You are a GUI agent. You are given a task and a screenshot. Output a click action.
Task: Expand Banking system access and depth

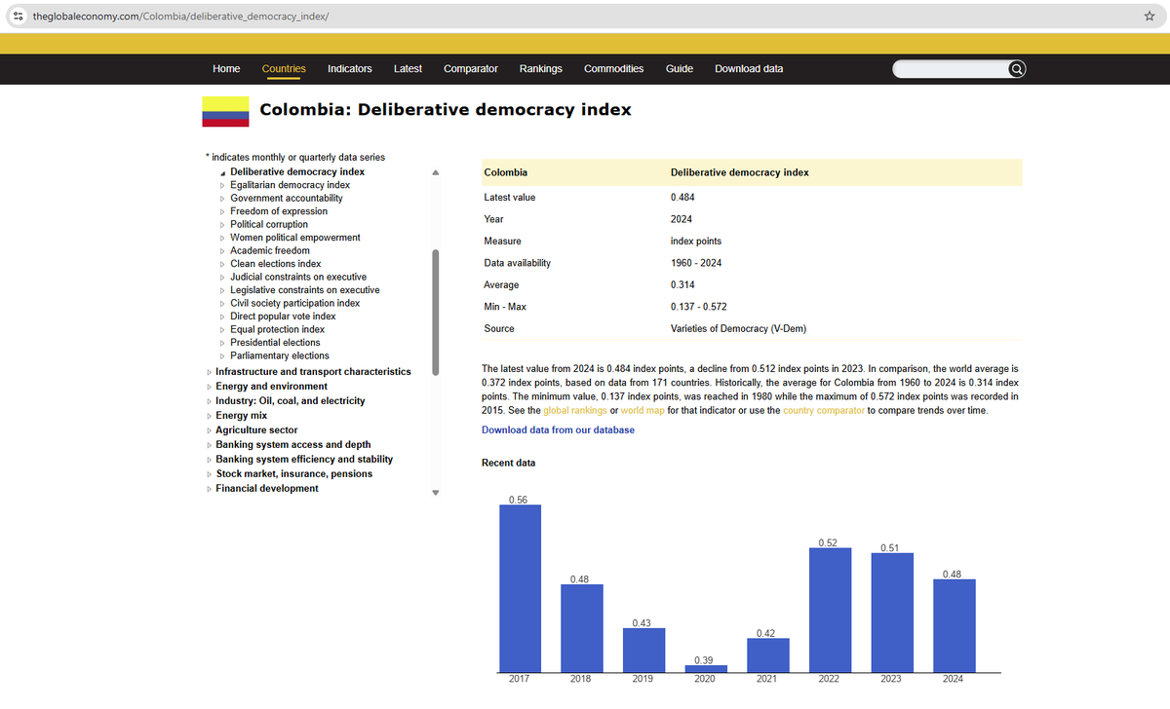[209, 445]
